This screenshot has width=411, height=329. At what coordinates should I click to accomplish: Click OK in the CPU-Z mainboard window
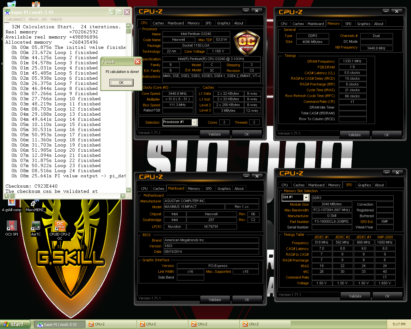tap(247, 300)
